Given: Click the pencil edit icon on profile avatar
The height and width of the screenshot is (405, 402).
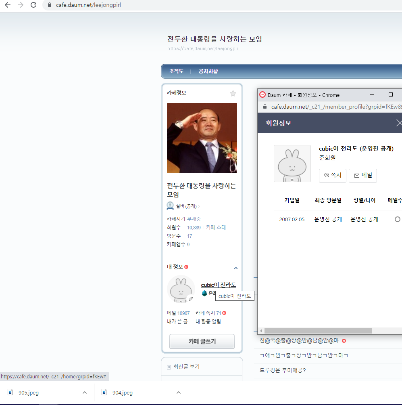Looking at the screenshot, I should tap(191, 299).
